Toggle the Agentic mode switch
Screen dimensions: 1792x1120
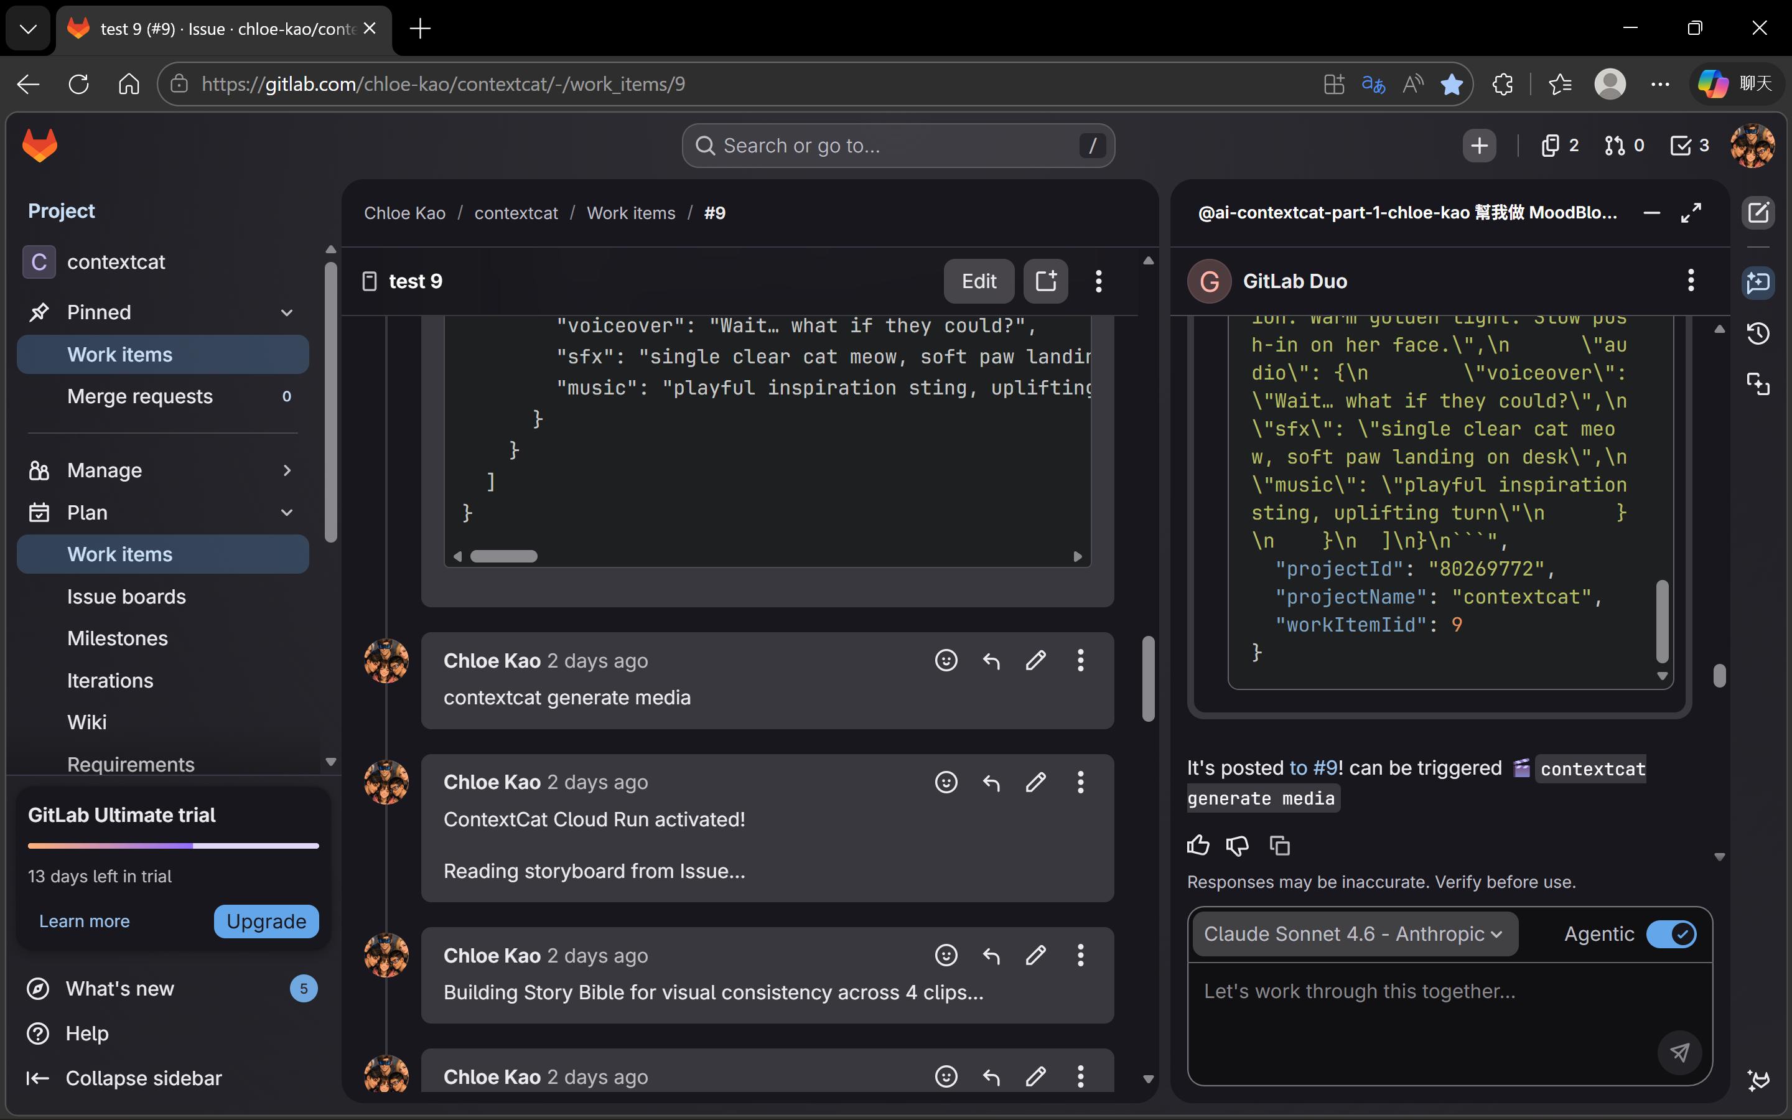pos(1671,934)
